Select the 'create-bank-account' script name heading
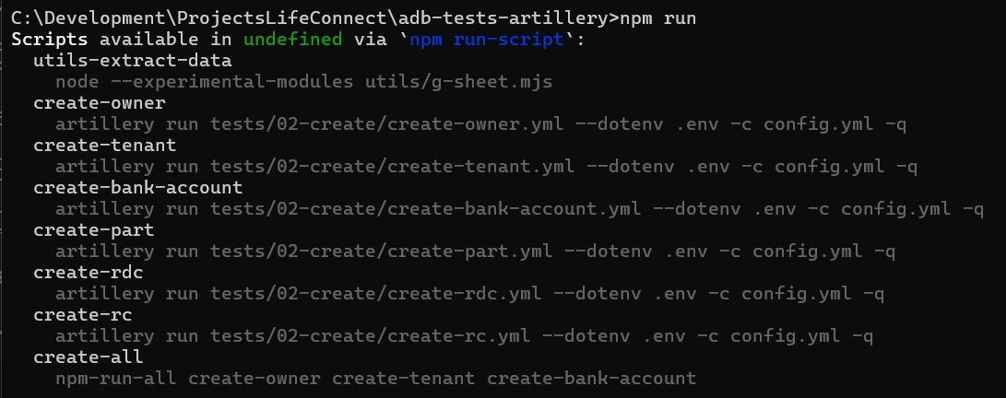This screenshot has width=1006, height=398. 138,188
